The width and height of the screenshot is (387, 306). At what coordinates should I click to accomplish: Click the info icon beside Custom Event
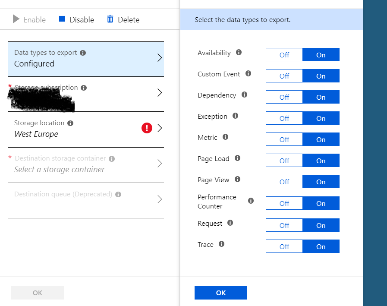click(x=248, y=74)
